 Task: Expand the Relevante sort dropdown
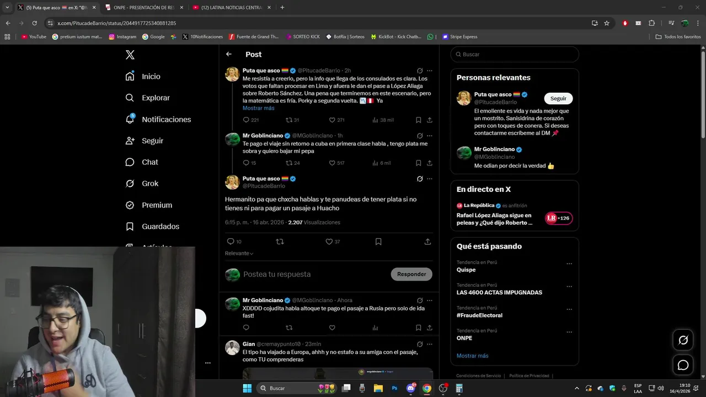(239, 253)
